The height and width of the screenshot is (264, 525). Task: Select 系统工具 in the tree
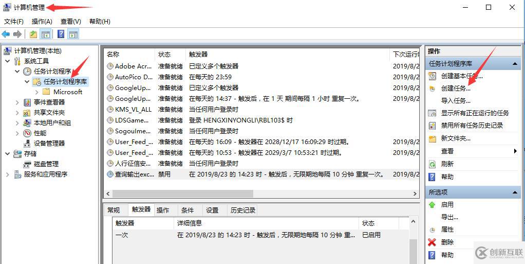[36, 61]
